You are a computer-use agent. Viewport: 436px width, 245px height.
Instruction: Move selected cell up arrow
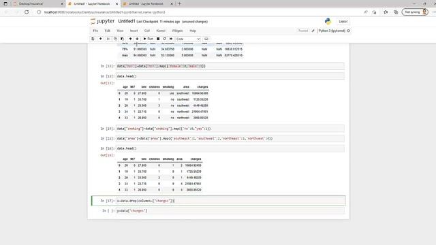130,39
